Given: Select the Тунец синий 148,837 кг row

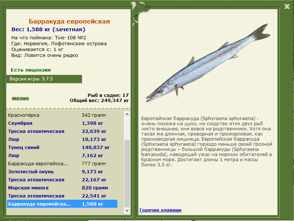Looking at the screenshot, I should click(x=62, y=147).
